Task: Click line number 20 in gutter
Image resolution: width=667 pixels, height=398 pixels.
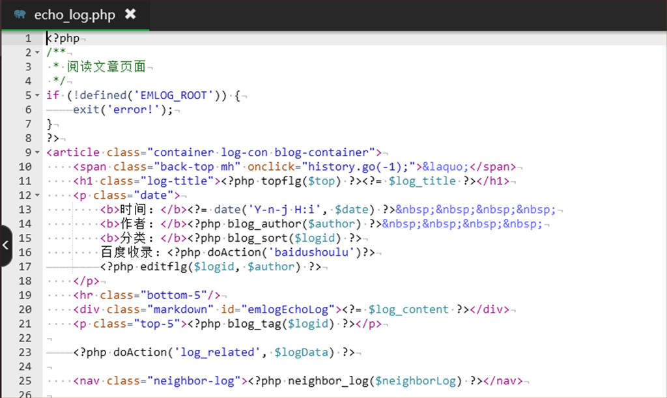Action: [25, 309]
